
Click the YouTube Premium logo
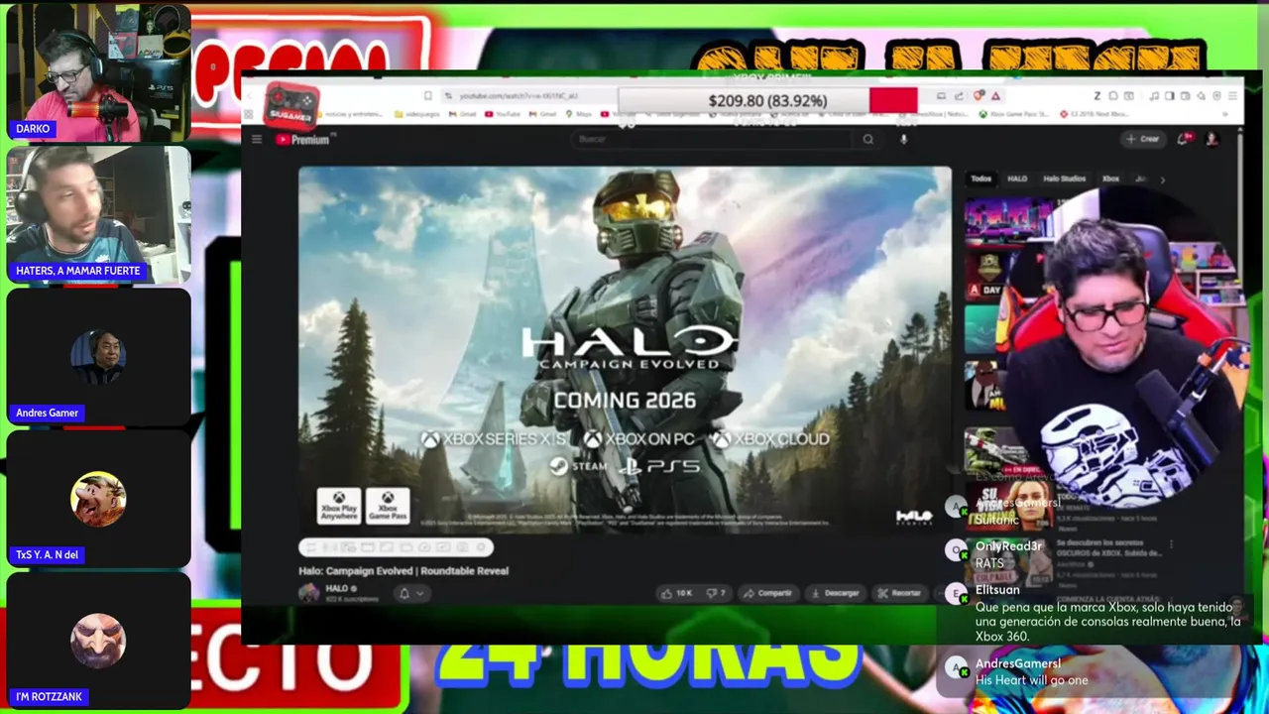click(302, 140)
